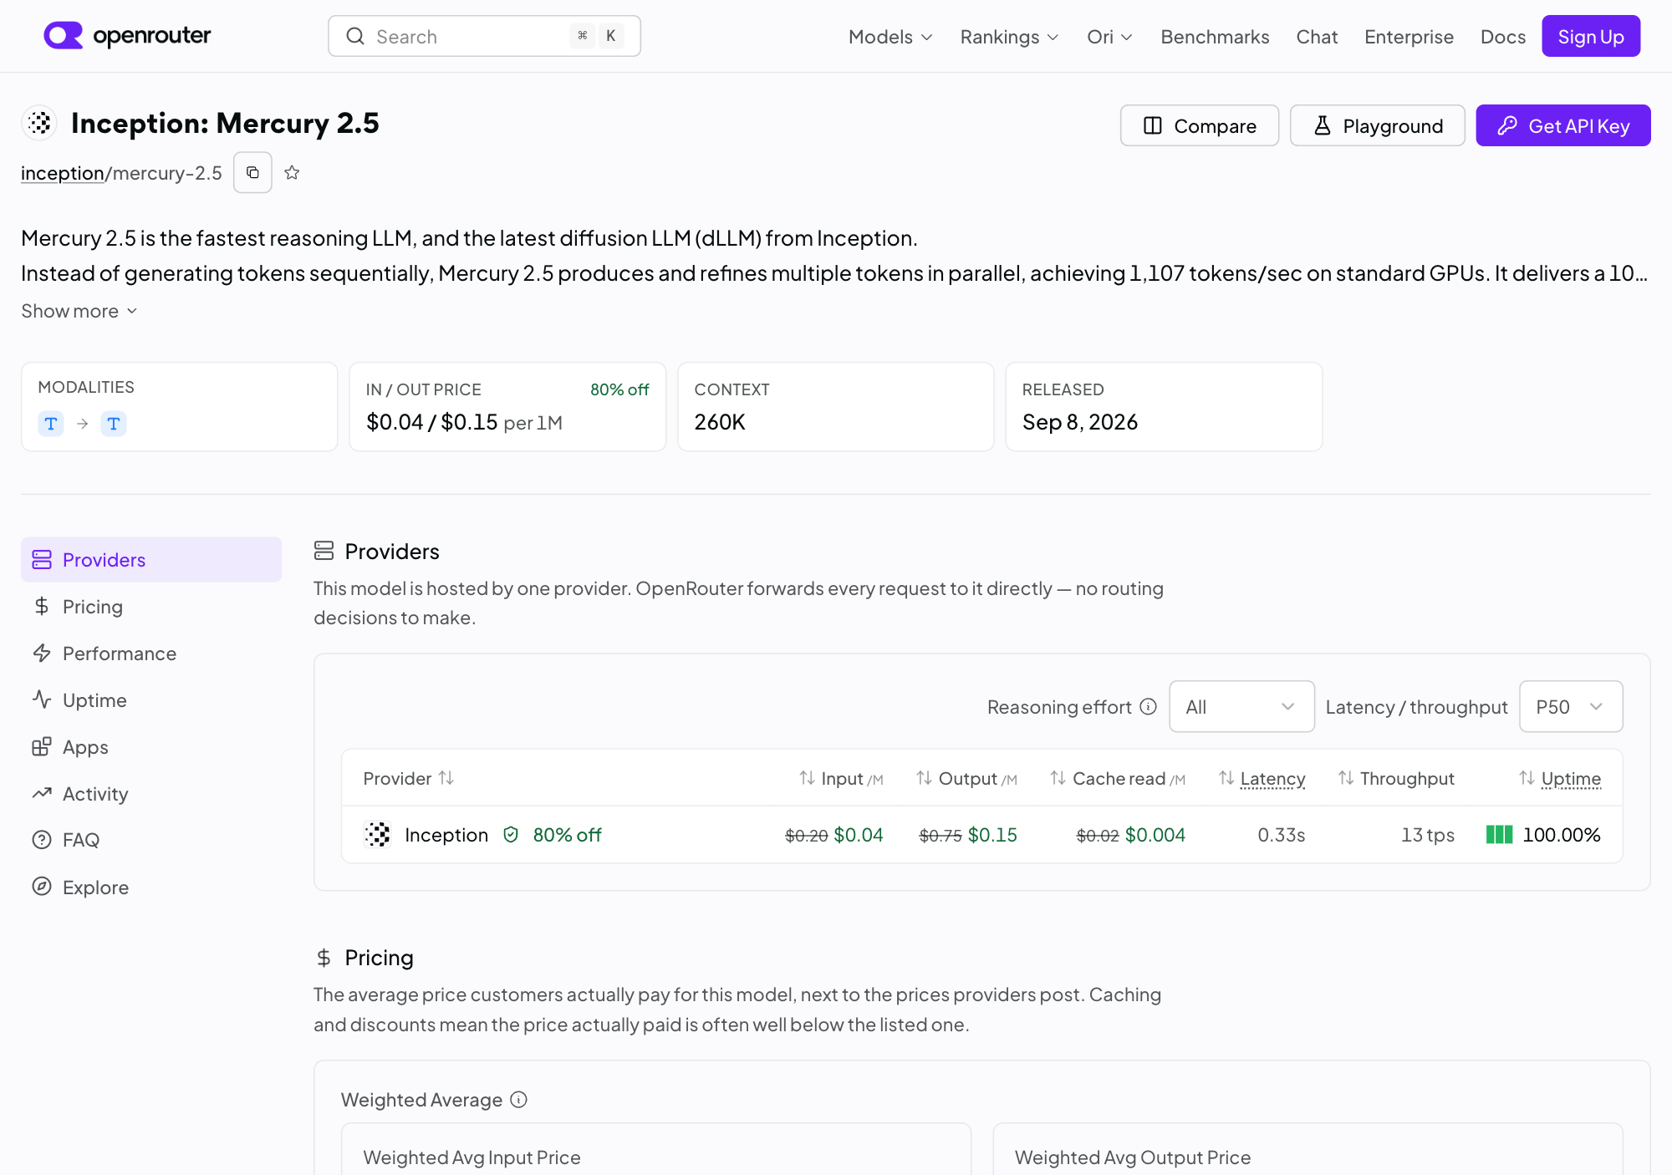Open FAQ section in sidebar
This screenshot has height=1175, width=1672.
coord(151,840)
